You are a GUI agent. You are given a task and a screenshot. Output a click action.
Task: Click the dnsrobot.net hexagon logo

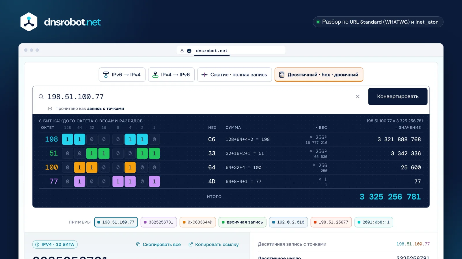[x=29, y=22]
